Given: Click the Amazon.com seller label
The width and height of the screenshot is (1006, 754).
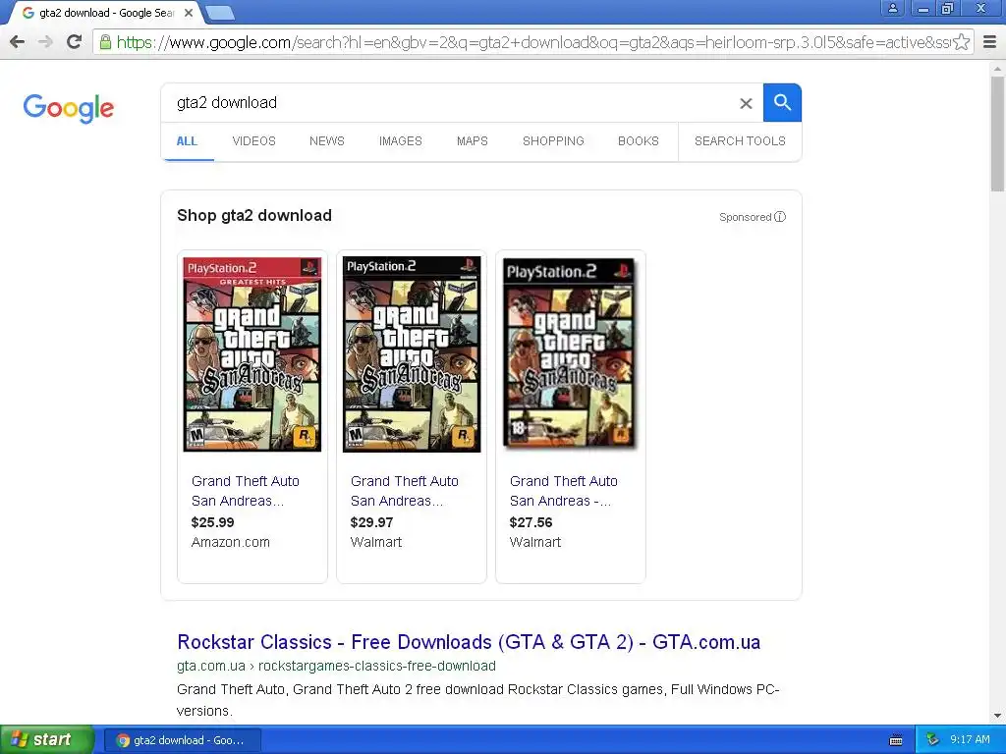Looking at the screenshot, I should point(230,542).
